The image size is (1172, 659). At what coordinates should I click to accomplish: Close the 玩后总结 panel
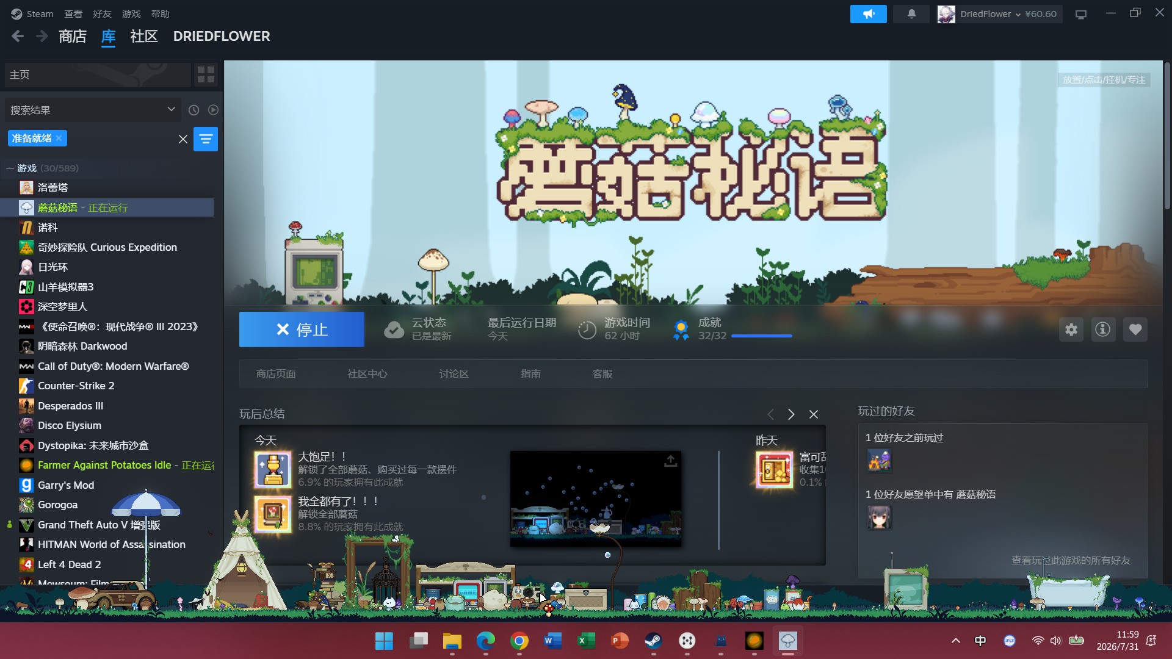814,414
